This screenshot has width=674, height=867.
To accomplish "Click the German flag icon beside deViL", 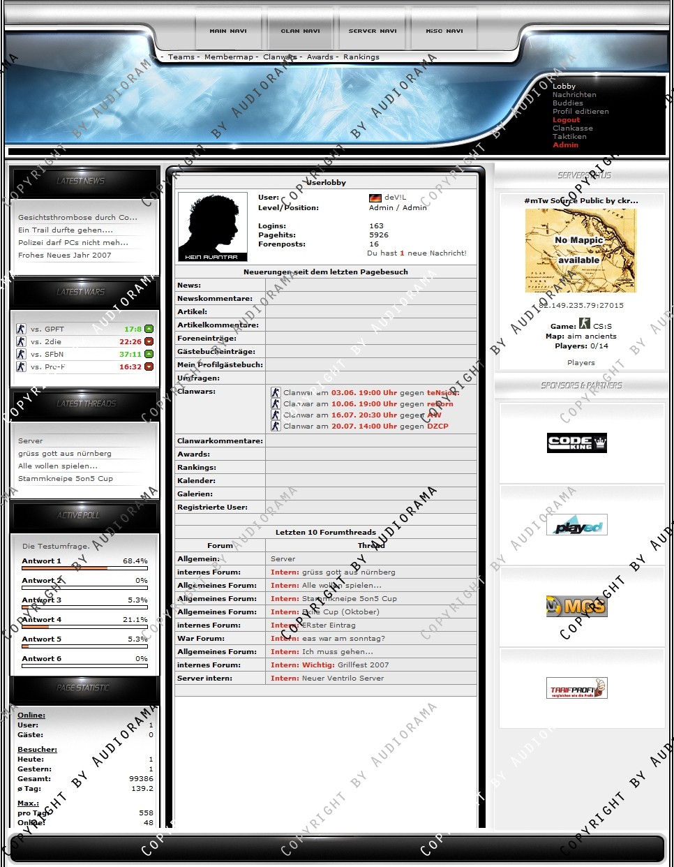I will pos(375,198).
